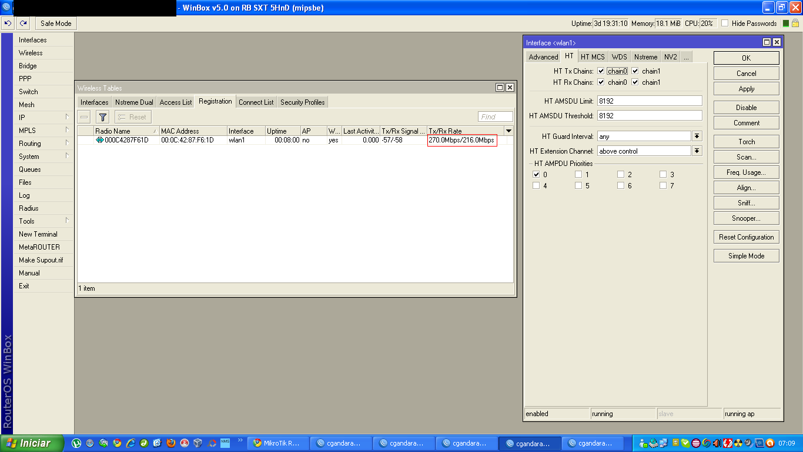Open the MikroTik R... Chrome taskbar button
The width and height of the screenshot is (803, 452).
(x=279, y=443)
